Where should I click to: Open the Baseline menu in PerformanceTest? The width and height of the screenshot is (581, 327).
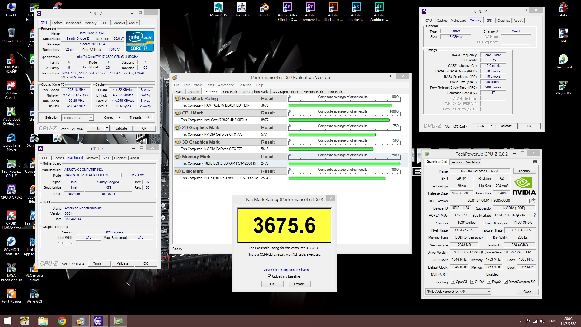point(245,85)
